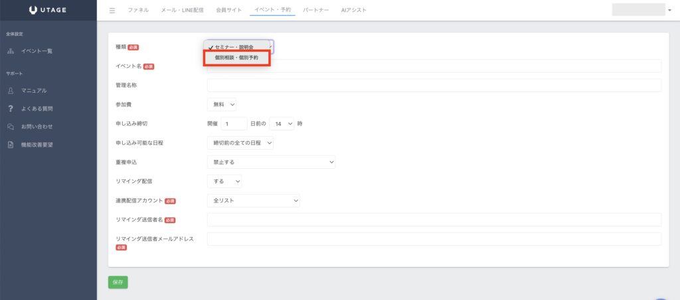The image size is (680, 300).
Task: Open the メール・LINE配信 tab
Action: click(182, 10)
